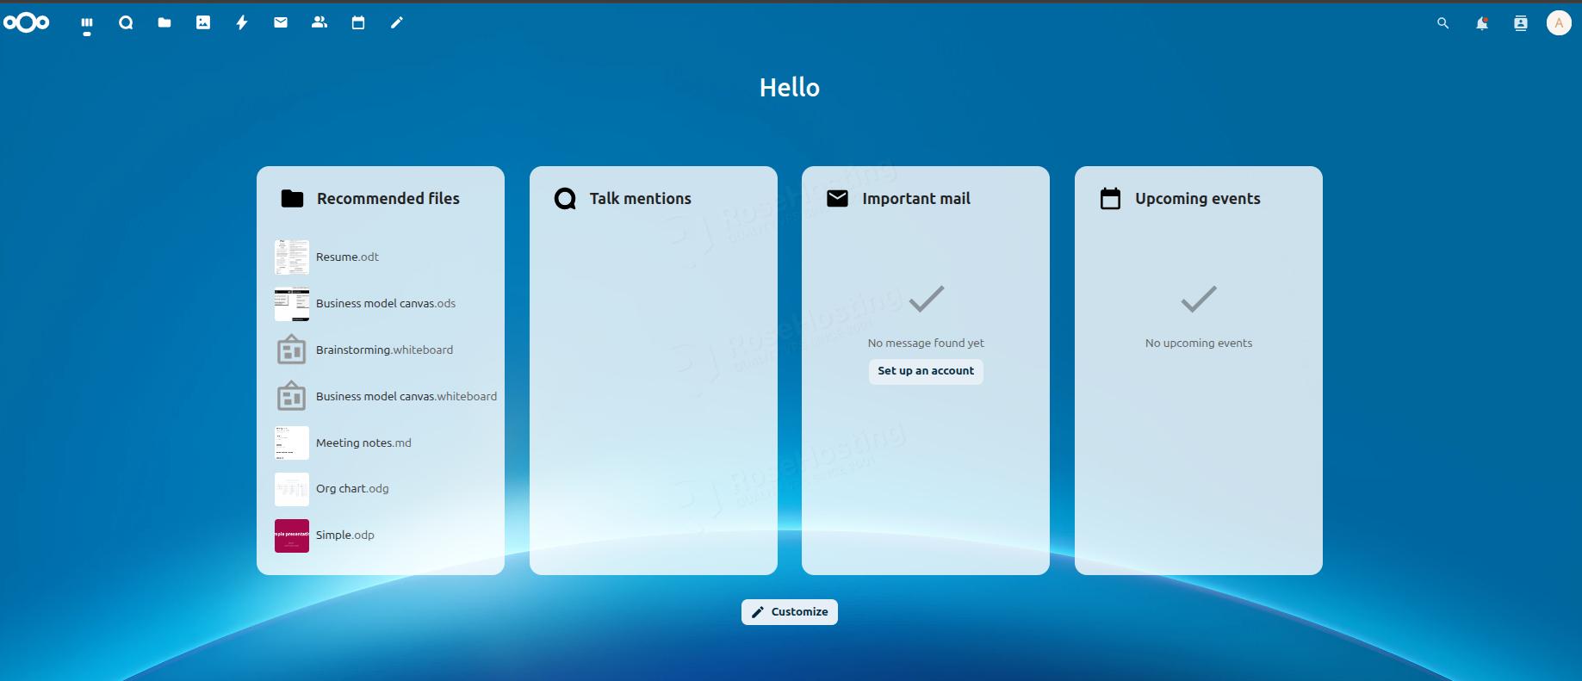Open the contacts menu in header
This screenshot has height=681, width=1582.
point(1521,23)
